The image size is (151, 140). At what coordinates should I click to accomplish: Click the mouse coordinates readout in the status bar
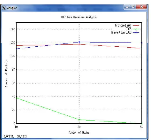pyautogui.click(x=15, y=136)
